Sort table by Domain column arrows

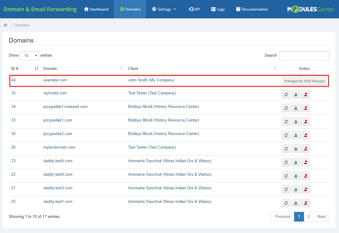(121, 69)
